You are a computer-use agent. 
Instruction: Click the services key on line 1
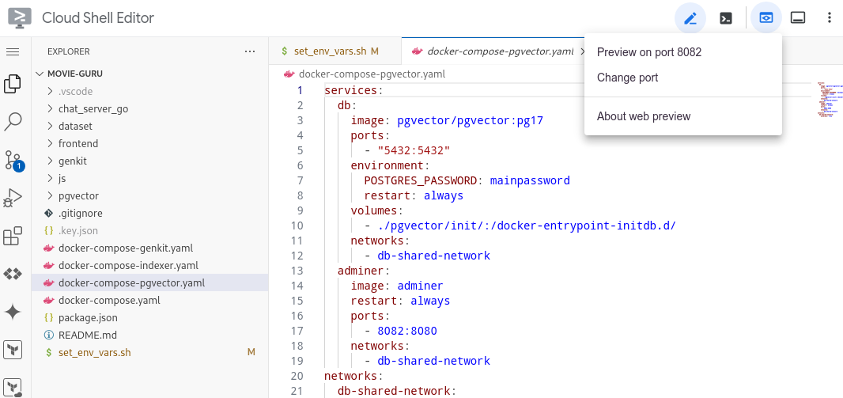coord(350,90)
